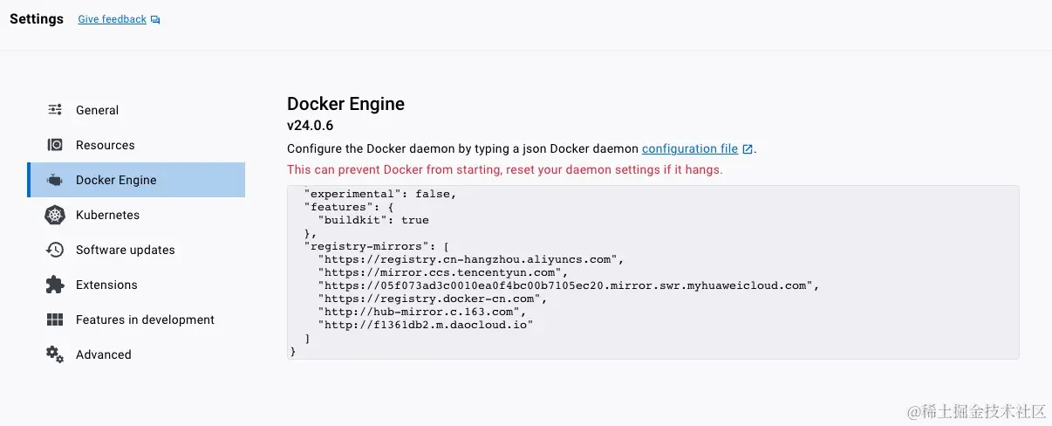This screenshot has width=1052, height=426.
Task: Open the Extensions settings page
Action: [x=136, y=285]
